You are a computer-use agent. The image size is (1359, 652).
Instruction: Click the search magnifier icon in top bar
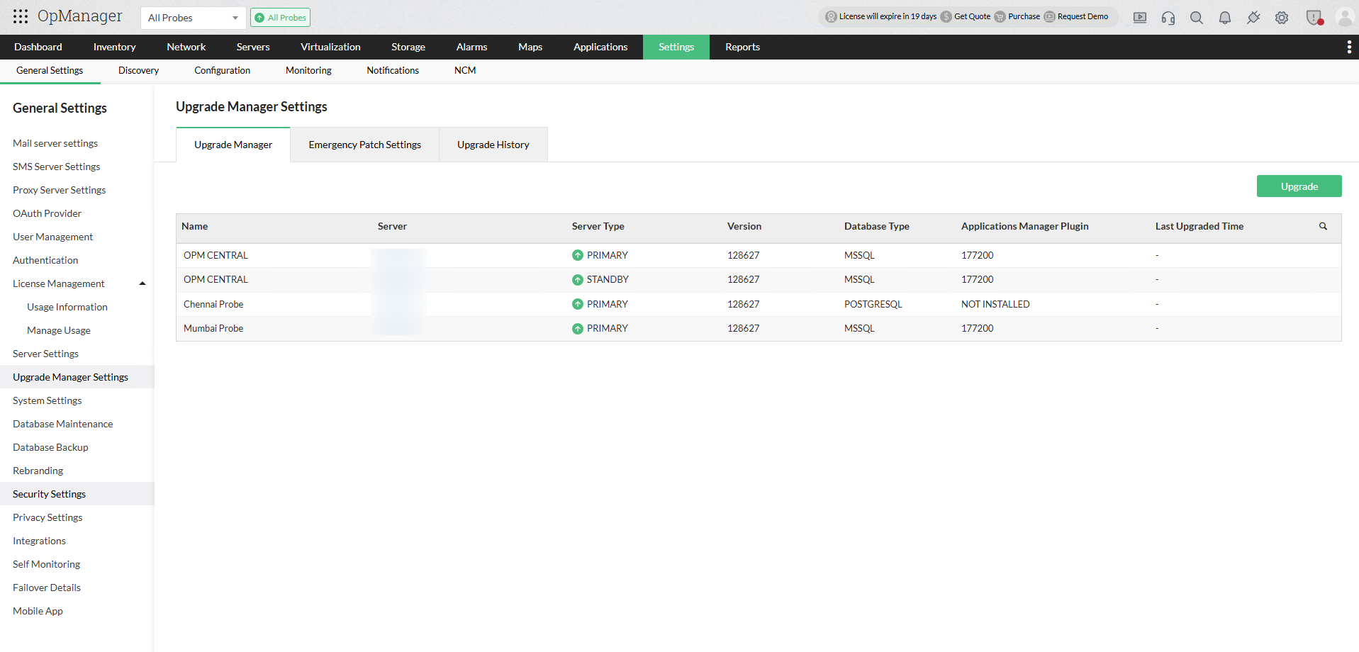click(x=1196, y=18)
